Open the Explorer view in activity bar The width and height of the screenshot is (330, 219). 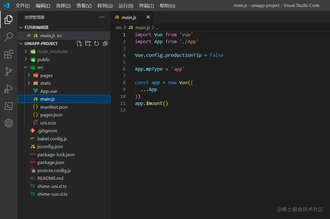click(9, 20)
